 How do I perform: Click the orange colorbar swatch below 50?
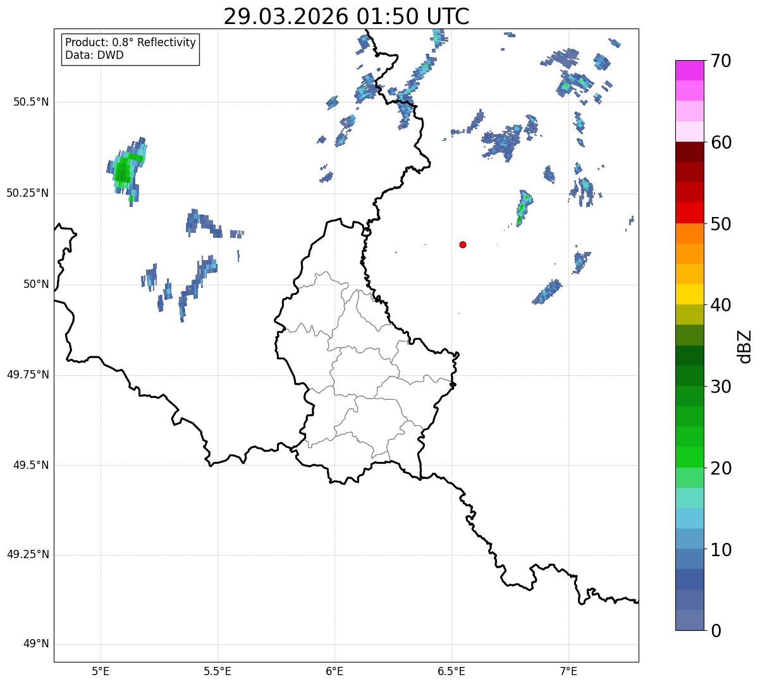(689, 233)
